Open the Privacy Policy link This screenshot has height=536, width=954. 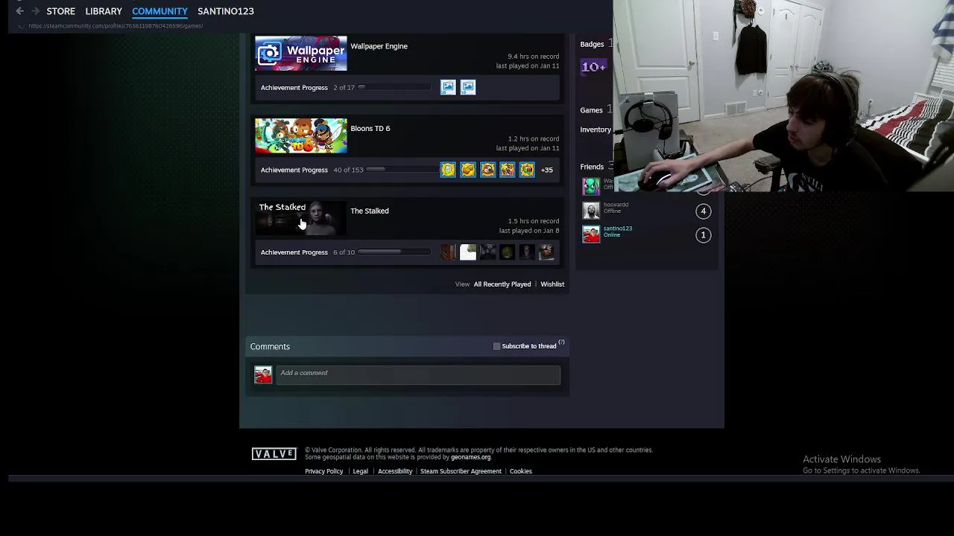click(323, 471)
